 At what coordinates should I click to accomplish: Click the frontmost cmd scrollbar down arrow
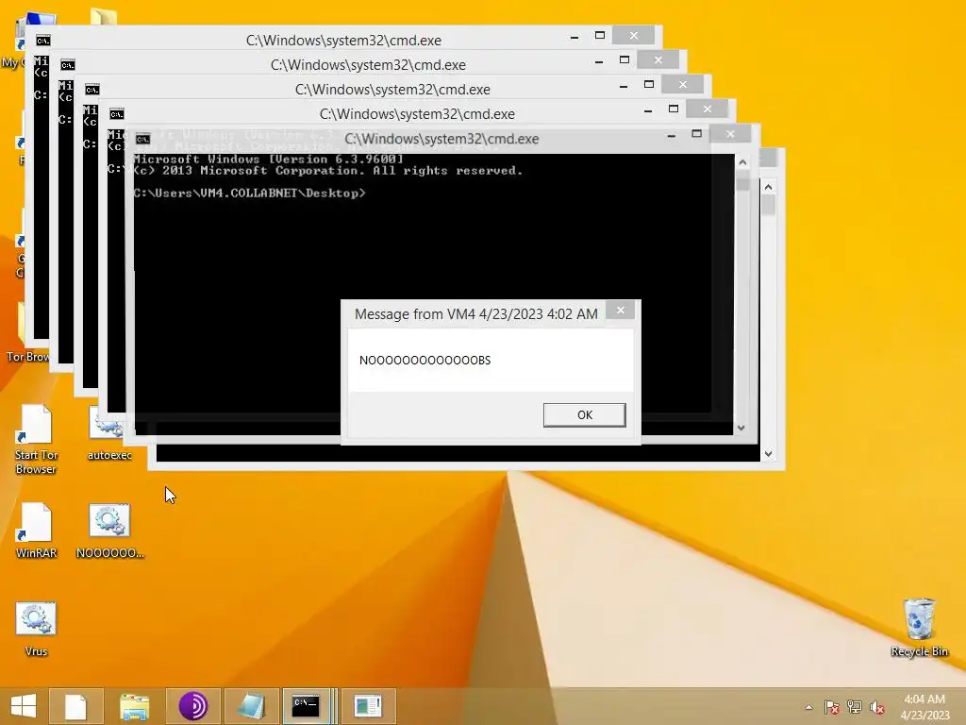pos(741,428)
